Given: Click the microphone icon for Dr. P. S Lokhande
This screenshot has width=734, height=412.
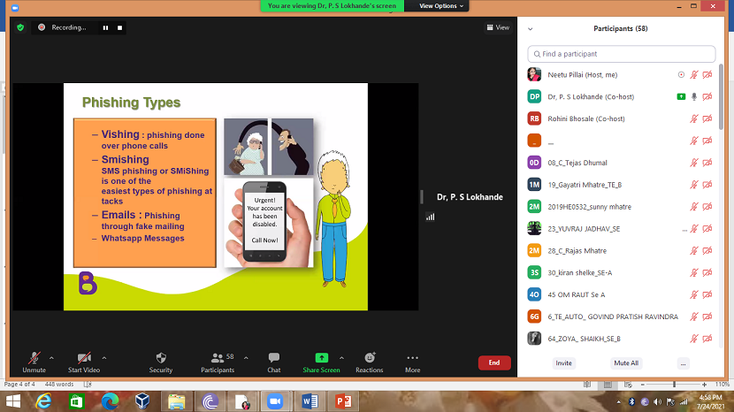Looking at the screenshot, I should (693, 97).
